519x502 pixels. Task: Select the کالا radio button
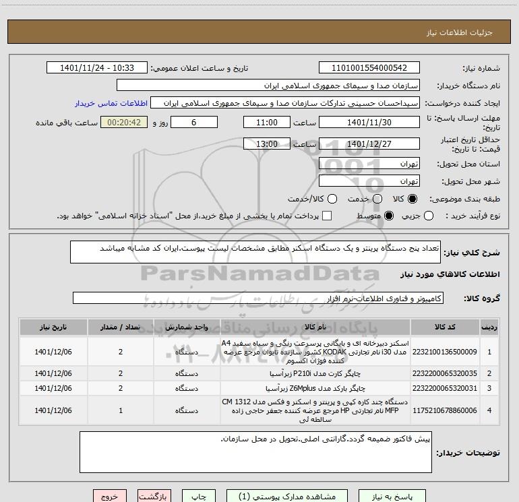click(413, 199)
